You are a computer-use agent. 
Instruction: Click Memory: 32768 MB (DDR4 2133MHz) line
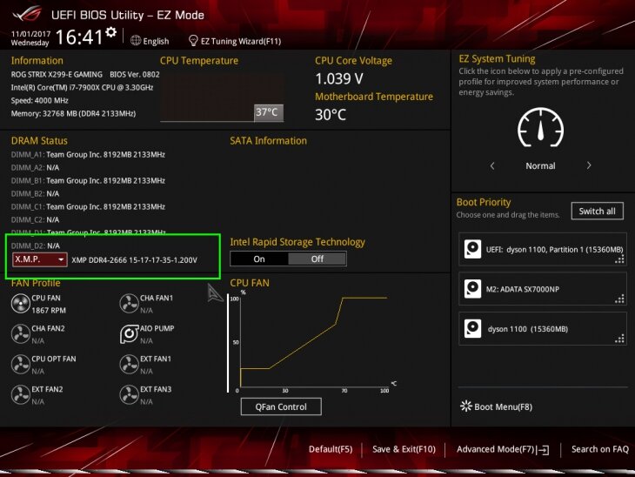pyautogui.click(x=73, y=113)
